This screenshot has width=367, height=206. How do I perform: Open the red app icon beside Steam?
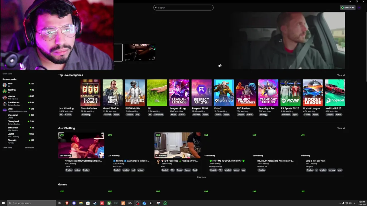click(102, 203)
